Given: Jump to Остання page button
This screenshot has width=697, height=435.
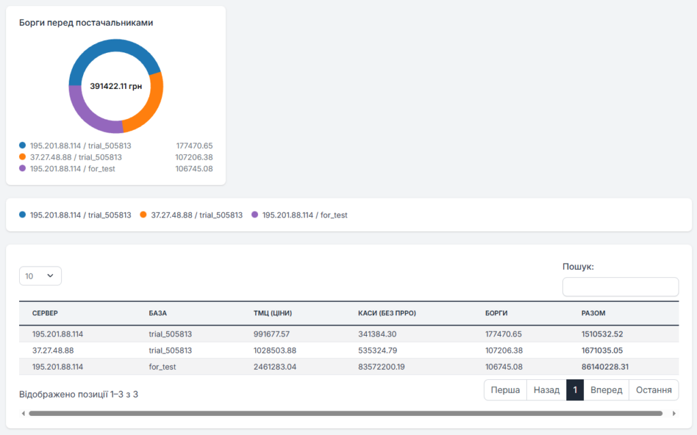Looking at the screenshot, I should [x=653, y=390].
